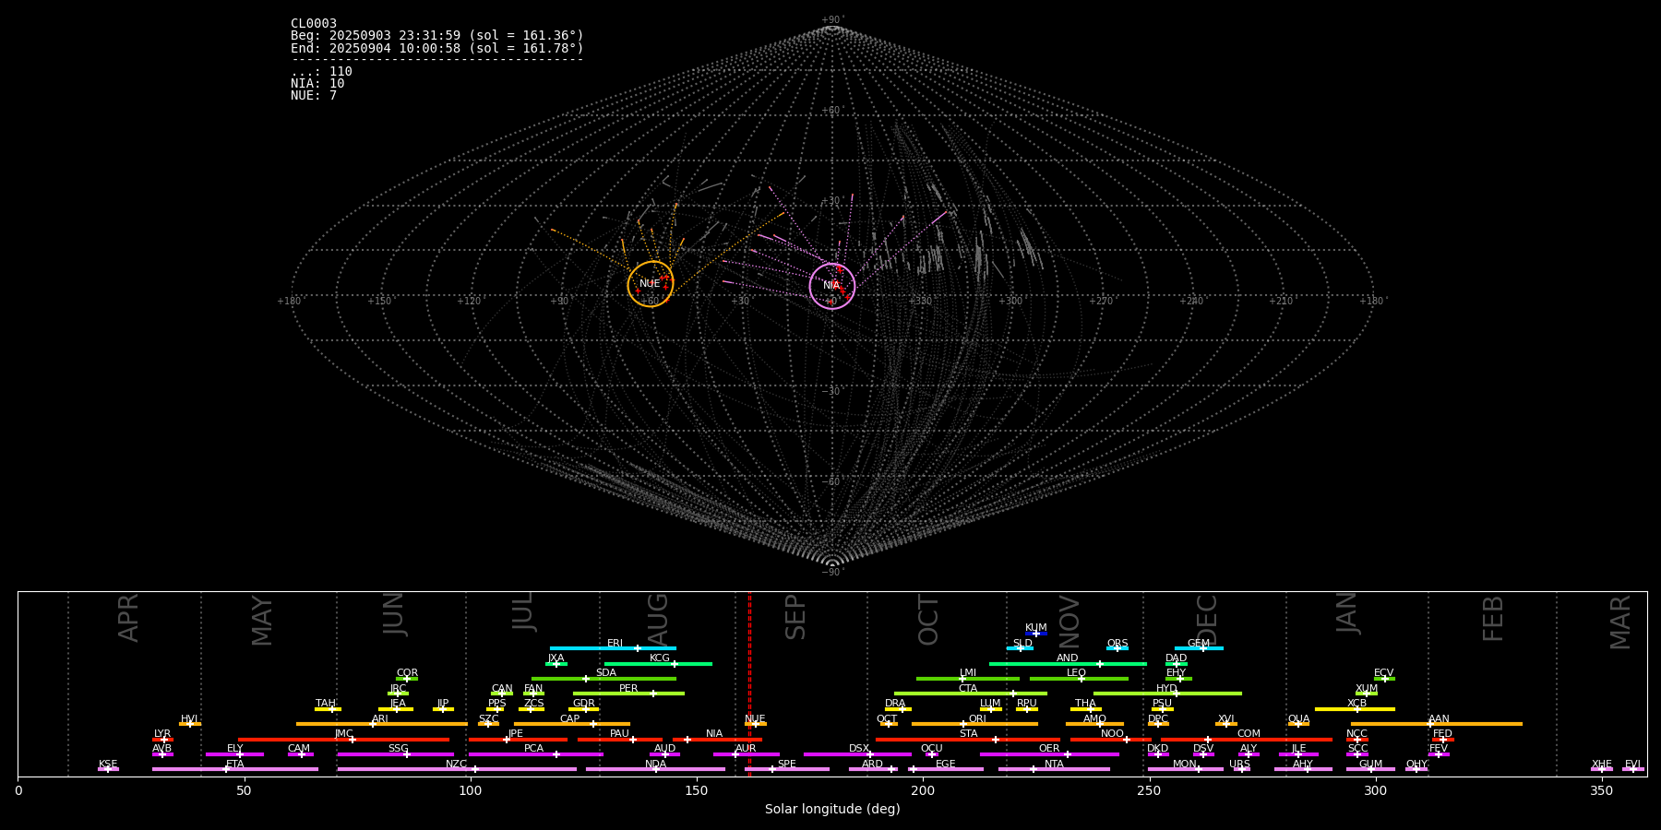The width and height of the screenshot is (1661, 830).
Task: Click the cyan GEM shower bar
Action: coord(1199,648)
